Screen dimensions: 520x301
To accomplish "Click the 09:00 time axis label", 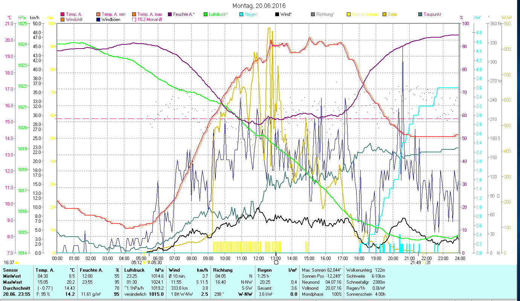I will tap(208, 258).
